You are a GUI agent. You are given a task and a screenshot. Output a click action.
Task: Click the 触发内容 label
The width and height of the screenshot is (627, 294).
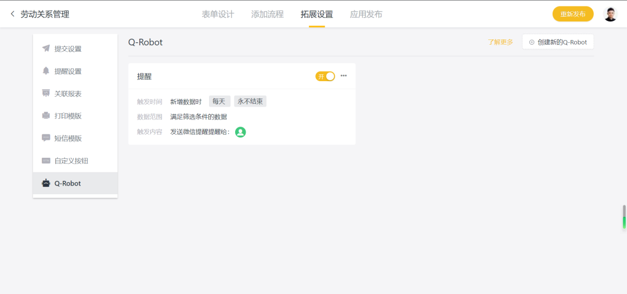150,132
